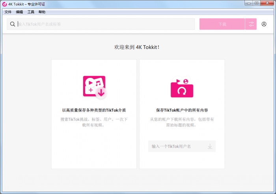Close the 4K Tokkit window
Image resolution: width=276 pixels, height=194 pixels.
coord(267,3)
